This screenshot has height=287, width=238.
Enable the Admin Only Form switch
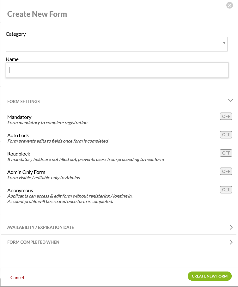tap(226, 171)
